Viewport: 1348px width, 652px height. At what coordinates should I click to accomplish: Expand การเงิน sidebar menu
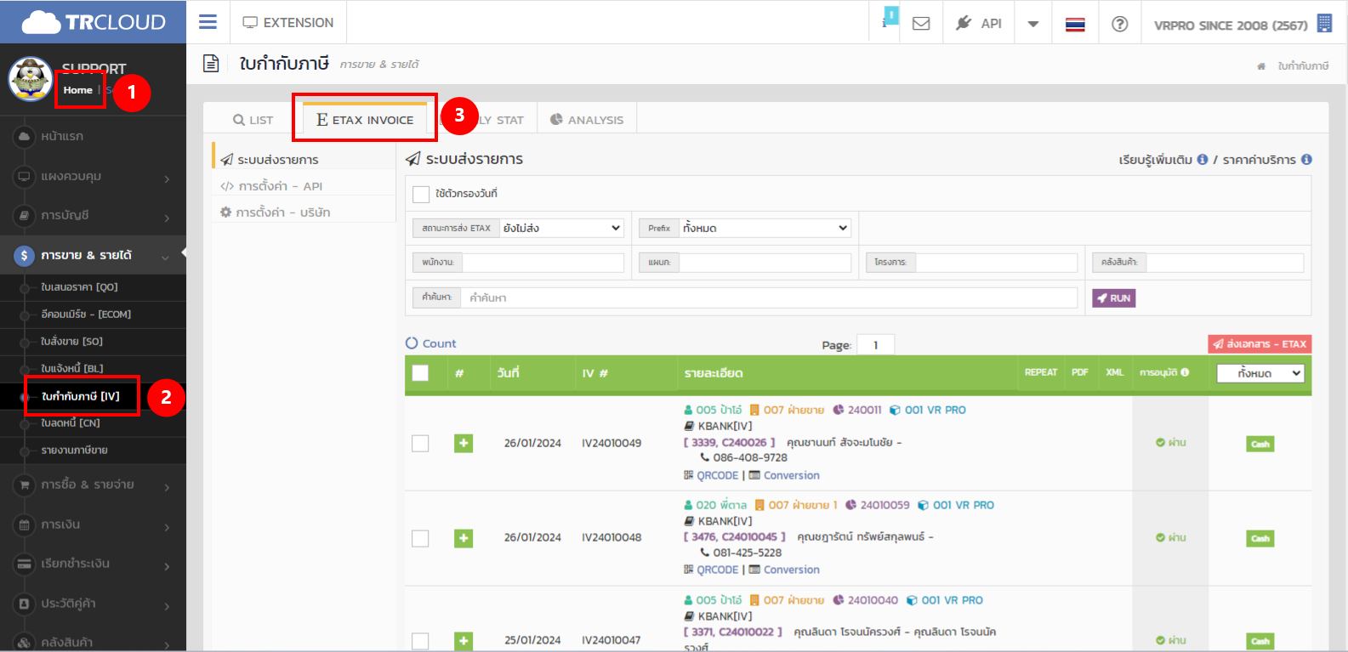click(93, 524)
